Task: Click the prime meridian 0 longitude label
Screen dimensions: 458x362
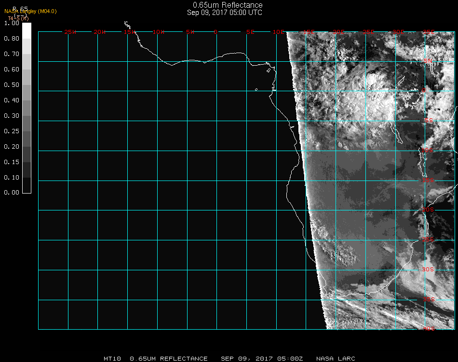Action: click(x=216, y=32)
